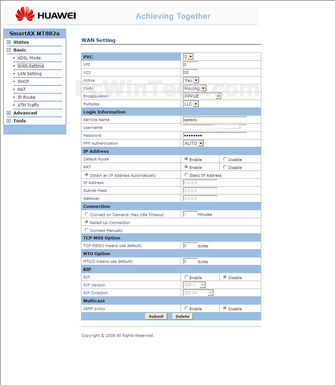The width and height of the screenshot is (335, 385).
Task: Open the PPP Authentication dropdown
Action: point(193,143)
